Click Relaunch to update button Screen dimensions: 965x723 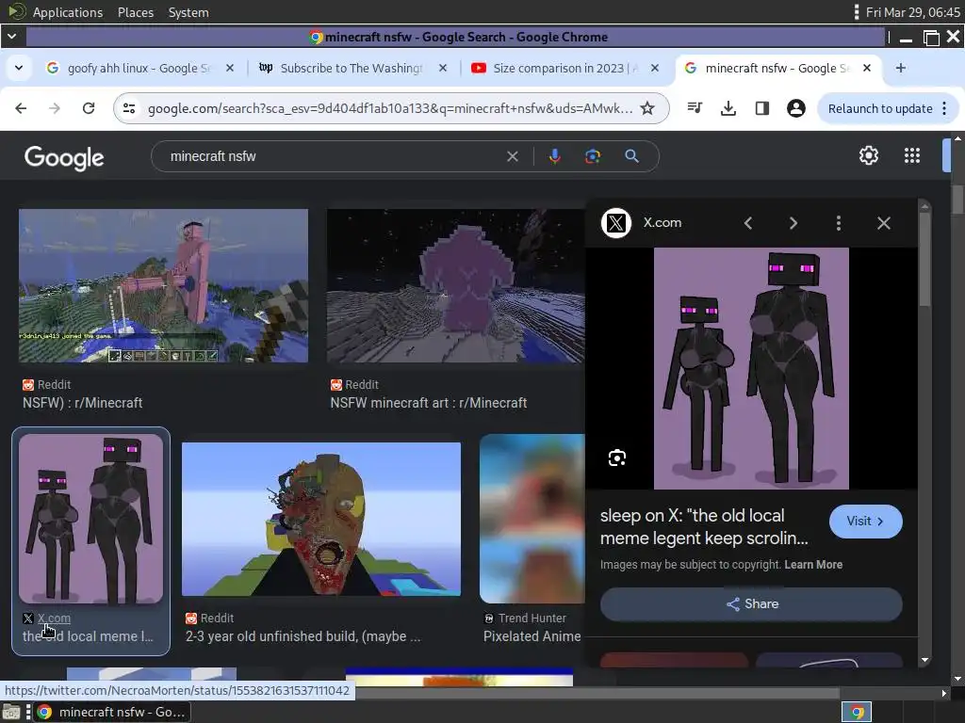click(880, 109)
